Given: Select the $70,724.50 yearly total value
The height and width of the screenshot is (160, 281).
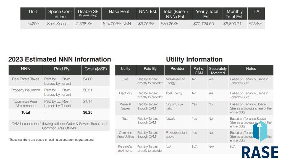Looking at the screenshot, I should [203, 24].
